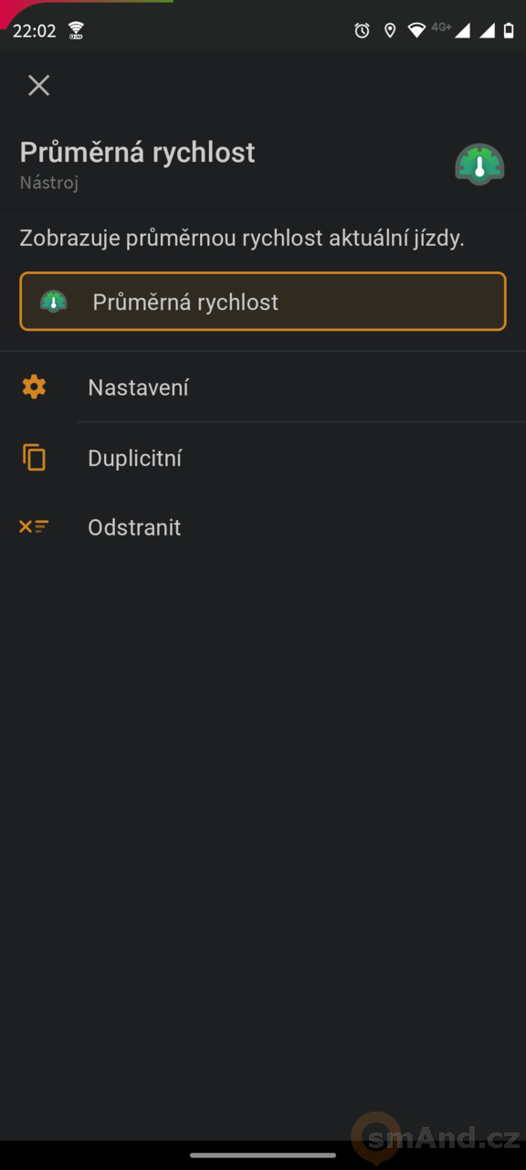
Task: Click the Duplicitní copy icon
Action: (34, 457)
